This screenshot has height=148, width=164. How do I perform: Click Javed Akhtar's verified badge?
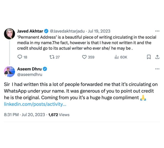pos(46,31)
